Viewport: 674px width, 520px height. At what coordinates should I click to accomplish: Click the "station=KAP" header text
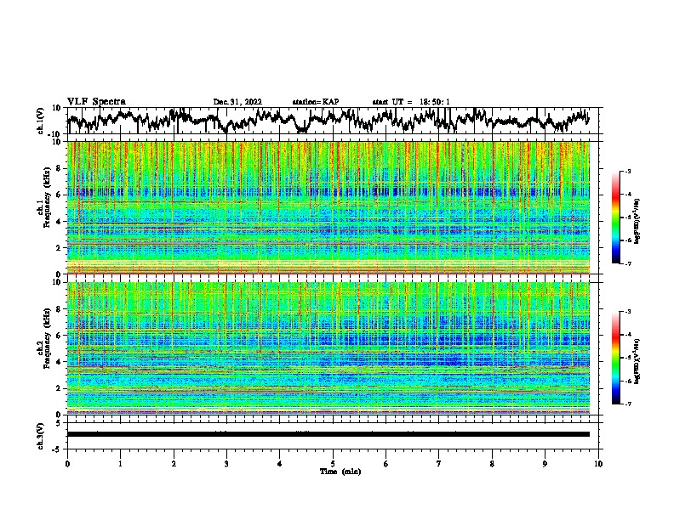click(316, 102)
